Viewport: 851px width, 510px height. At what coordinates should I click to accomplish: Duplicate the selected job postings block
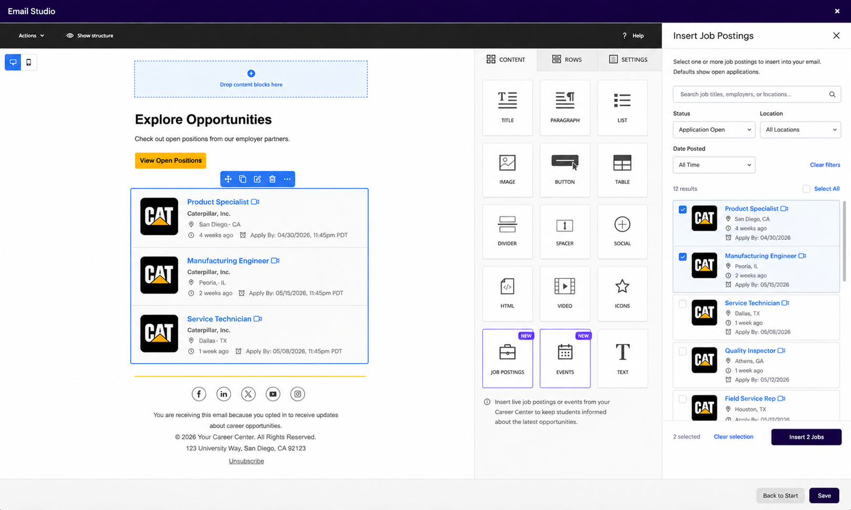click(x=243, y=179)
